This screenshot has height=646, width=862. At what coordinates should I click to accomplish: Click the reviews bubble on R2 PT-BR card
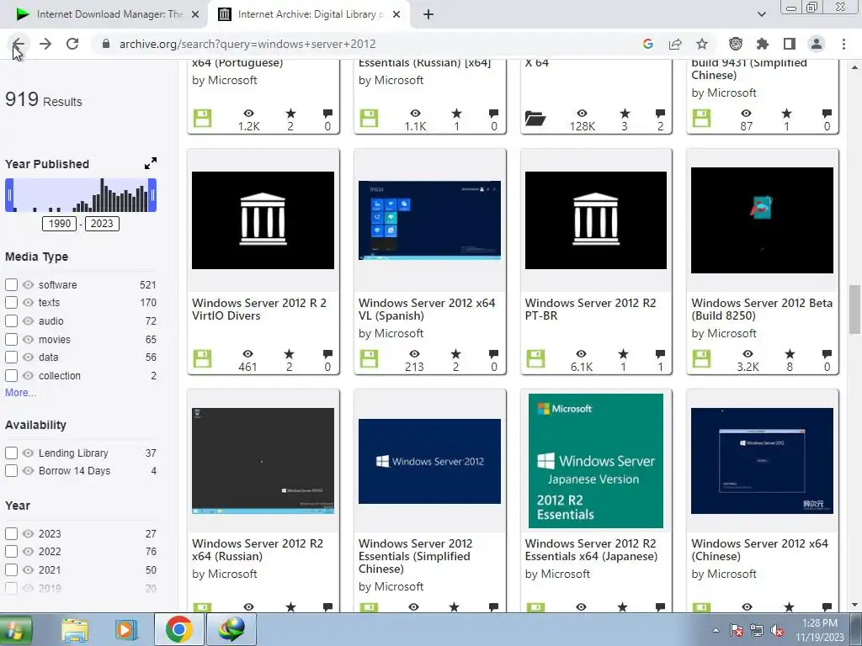660,354
